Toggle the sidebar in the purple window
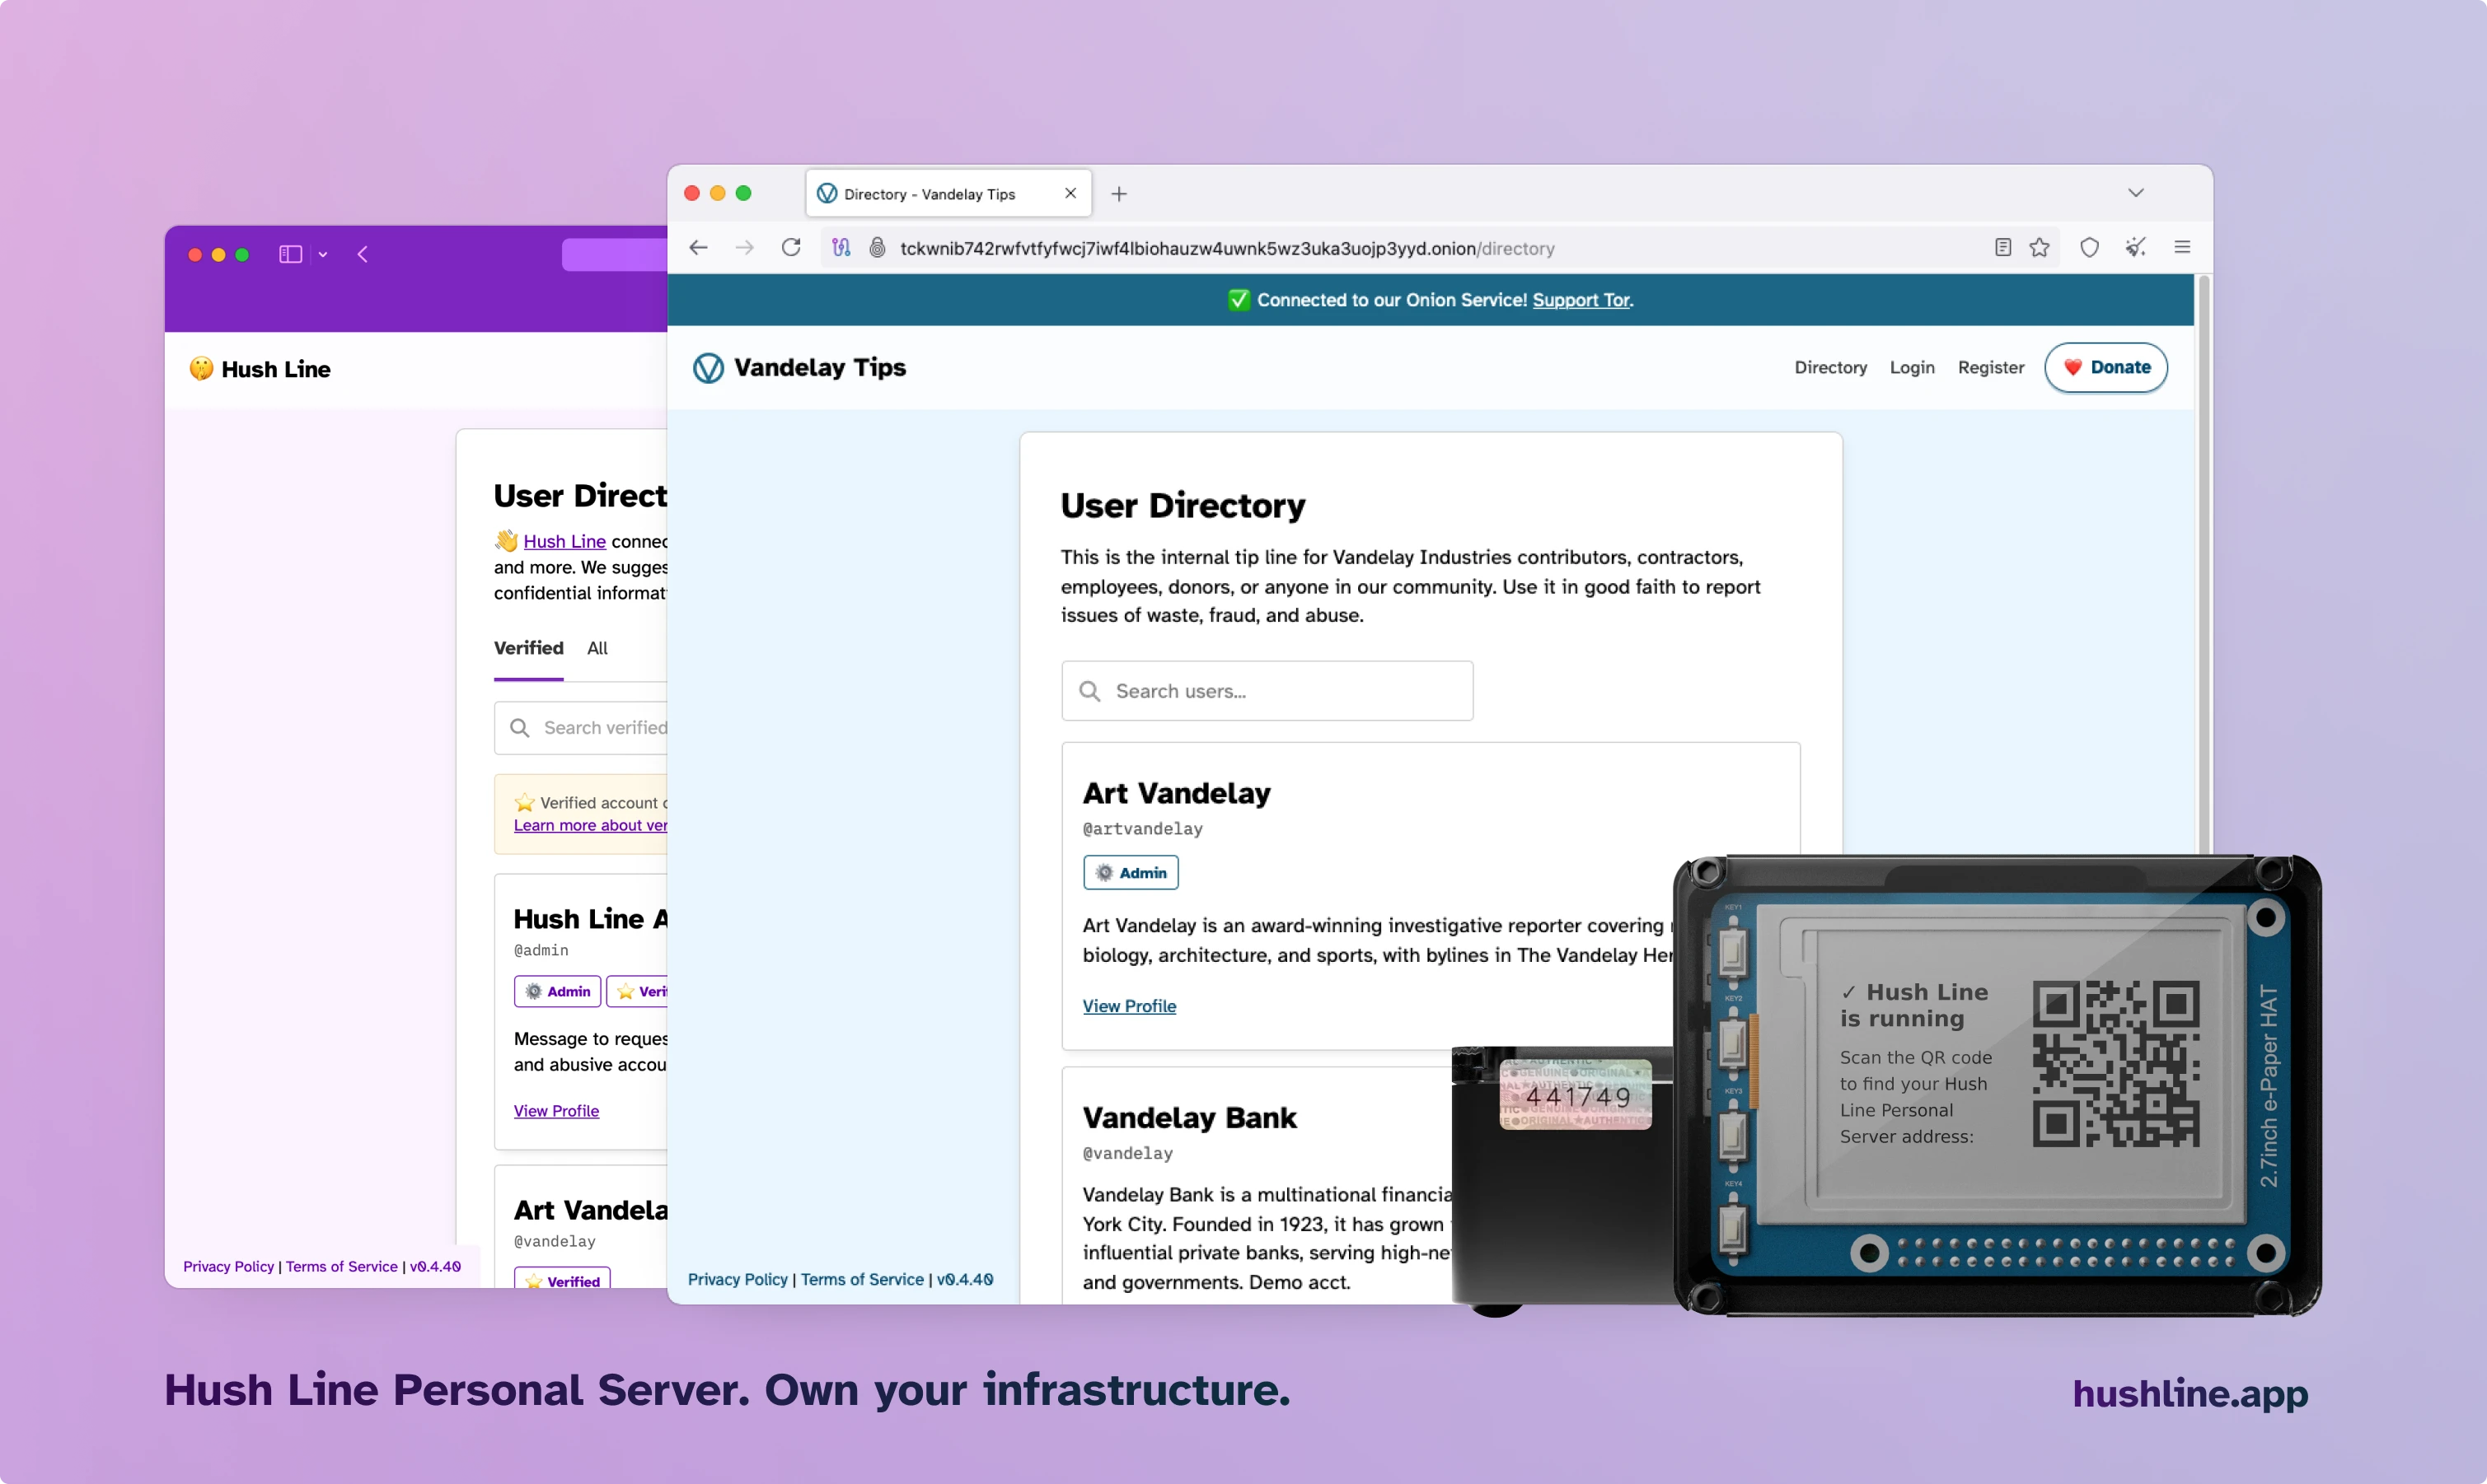2487x1484 pixels. 290,254
